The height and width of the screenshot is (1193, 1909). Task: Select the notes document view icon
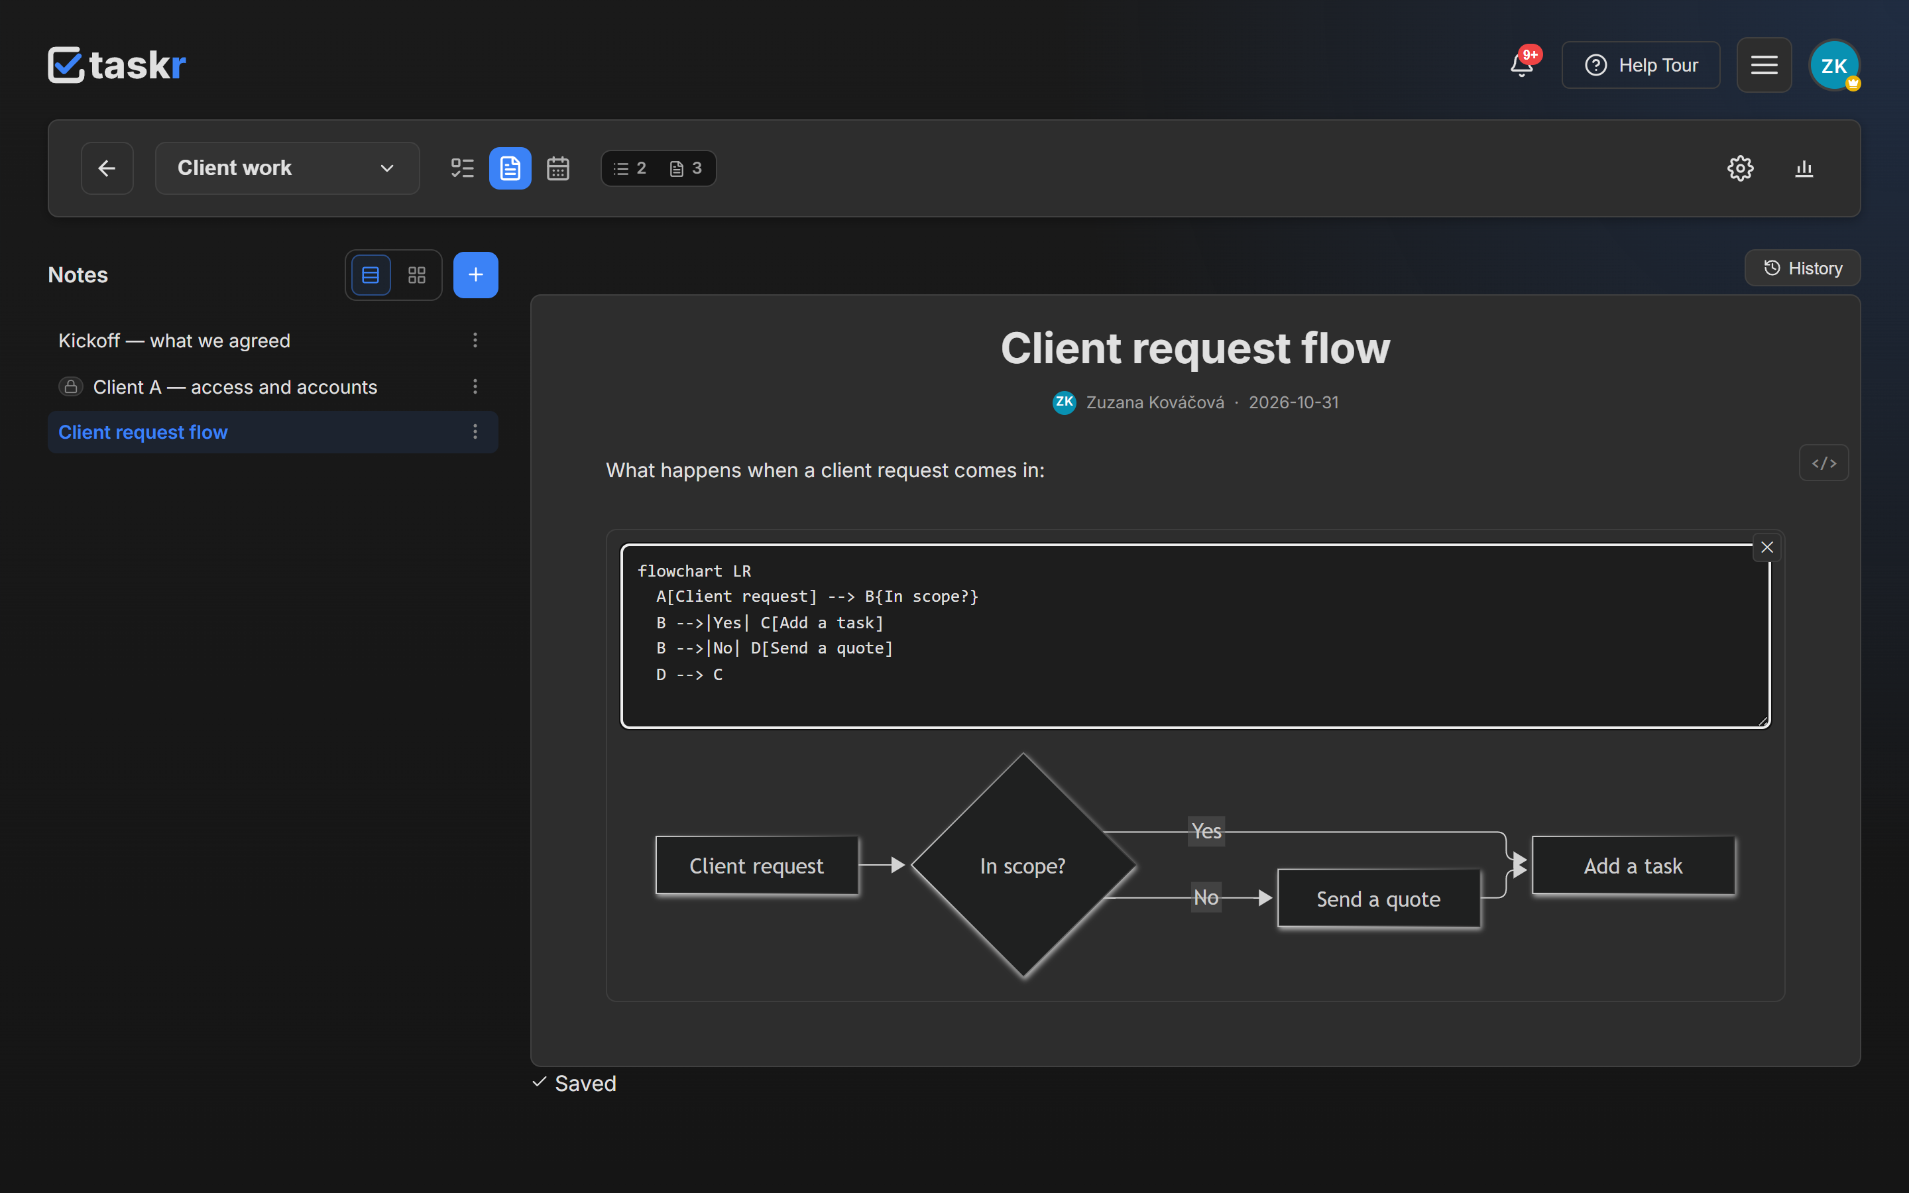(510, 168)
